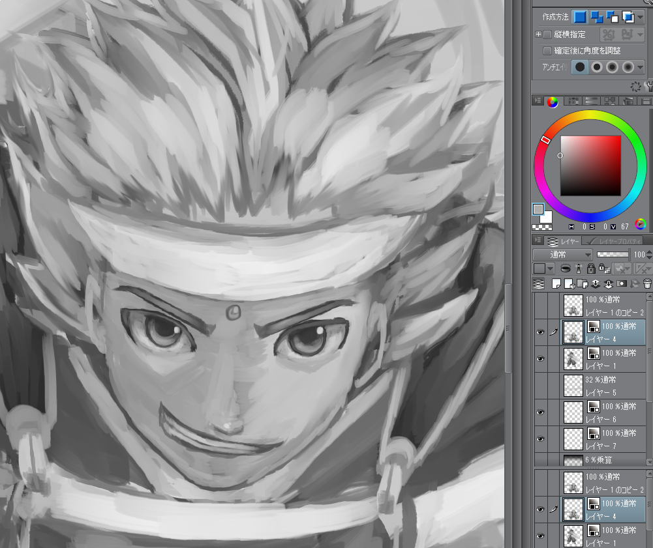Click the new layer folder icon
The image size is (653, 548).
click(x=582, y=283)
